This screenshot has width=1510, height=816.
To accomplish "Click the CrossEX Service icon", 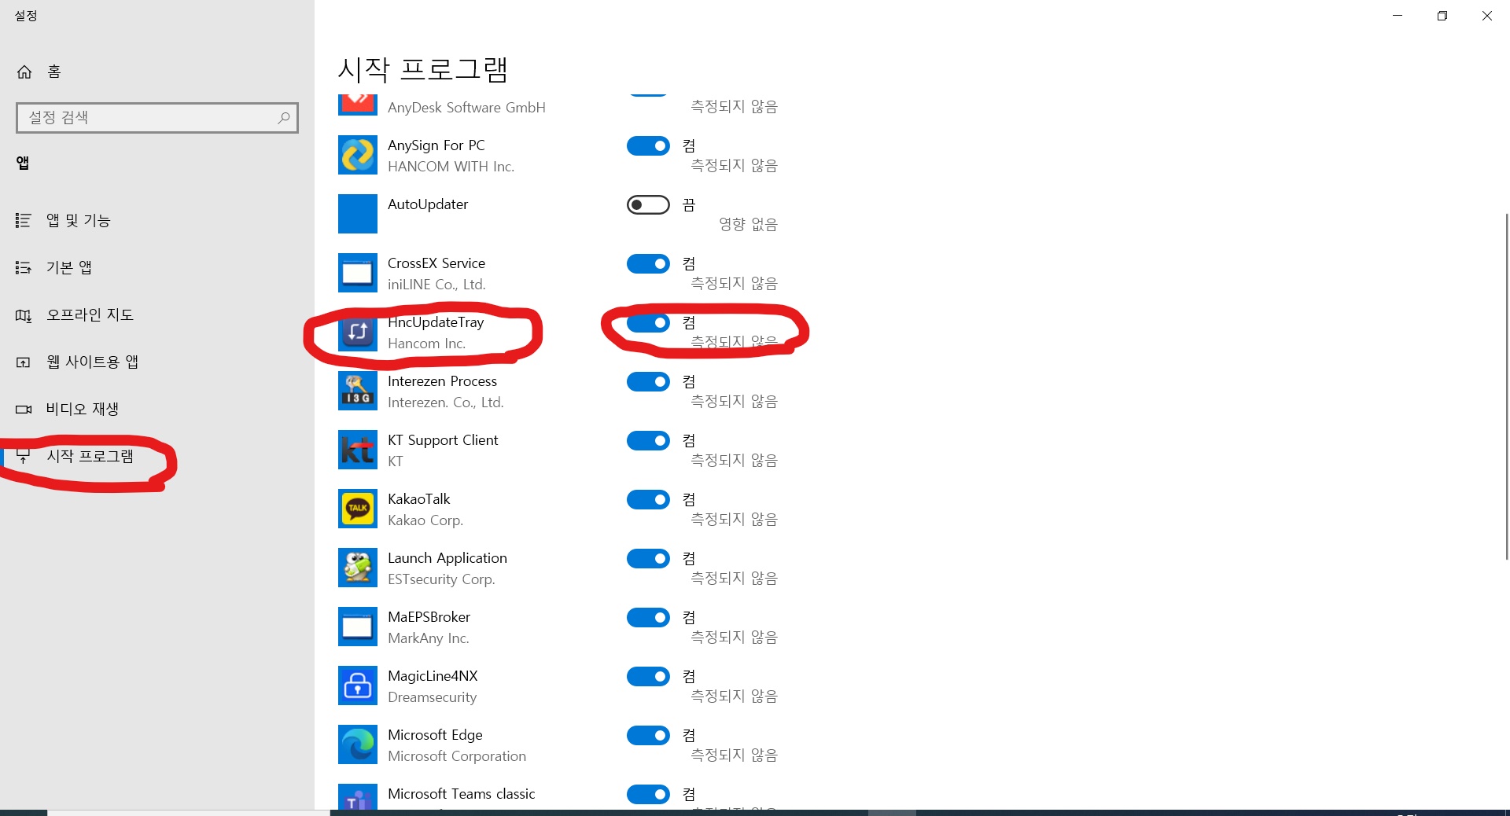I will (358, 273).
